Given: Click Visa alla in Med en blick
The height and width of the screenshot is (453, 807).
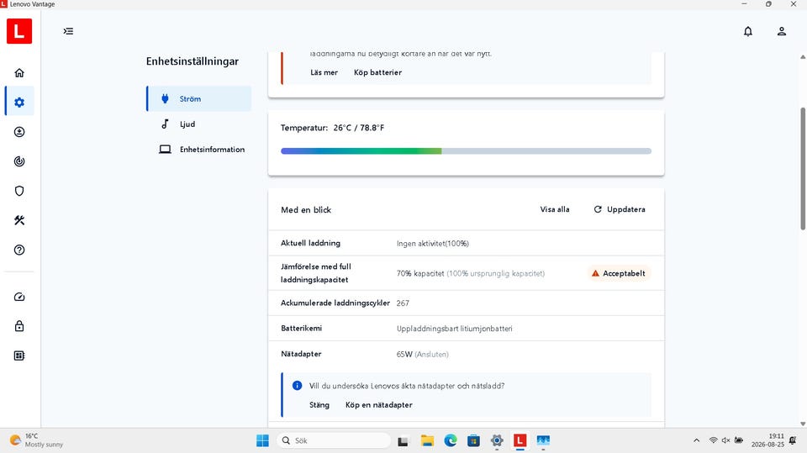Looking at the screenshot, I should [554, 209].
